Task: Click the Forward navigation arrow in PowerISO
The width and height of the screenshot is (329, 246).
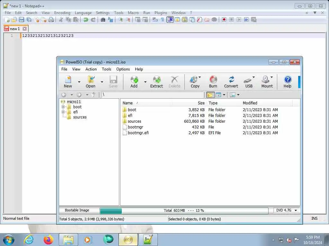Action: 79,95
